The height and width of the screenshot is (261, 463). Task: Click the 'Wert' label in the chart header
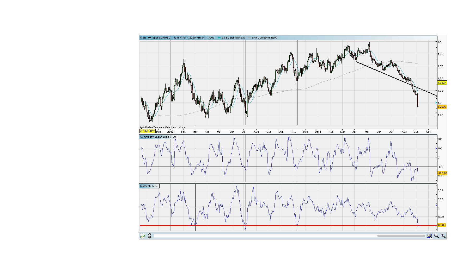click(x=143, y=38)
